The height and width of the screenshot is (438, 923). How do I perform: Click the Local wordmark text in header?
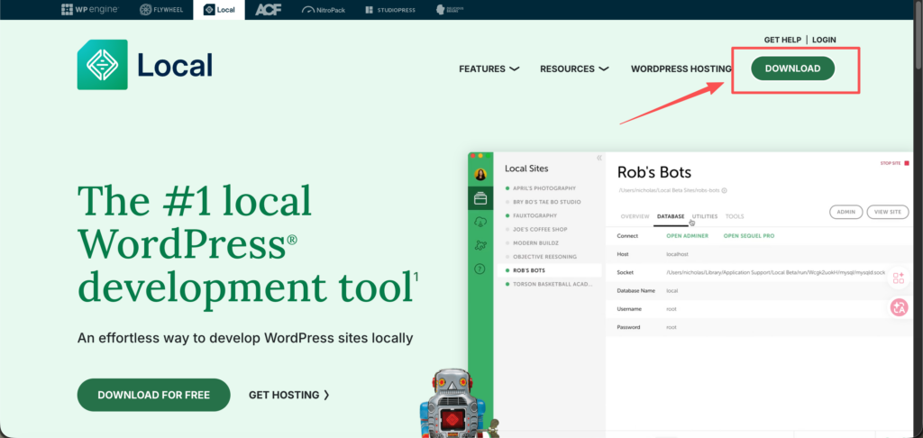click(x=175, y=65)
